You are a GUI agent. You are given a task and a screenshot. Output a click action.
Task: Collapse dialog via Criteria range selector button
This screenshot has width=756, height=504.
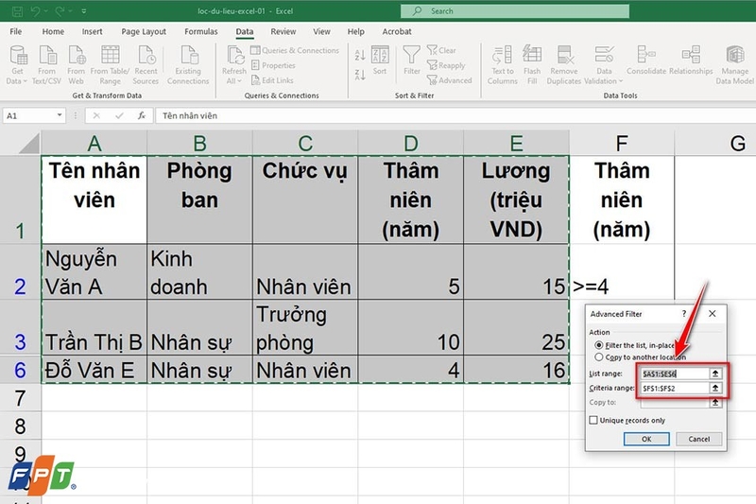715,388
